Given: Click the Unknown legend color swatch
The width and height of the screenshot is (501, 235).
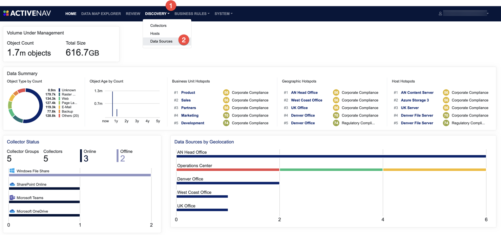Looking at the screenshot, I should [59, 90].
